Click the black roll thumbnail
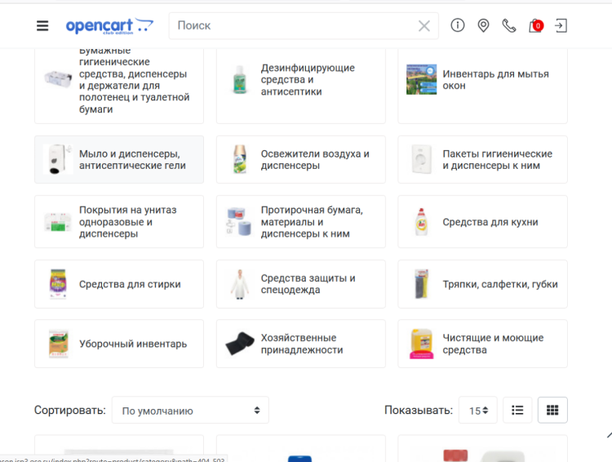Image resolution: width=612 pixels, height=462 pixels. click(x=240, y=344)
